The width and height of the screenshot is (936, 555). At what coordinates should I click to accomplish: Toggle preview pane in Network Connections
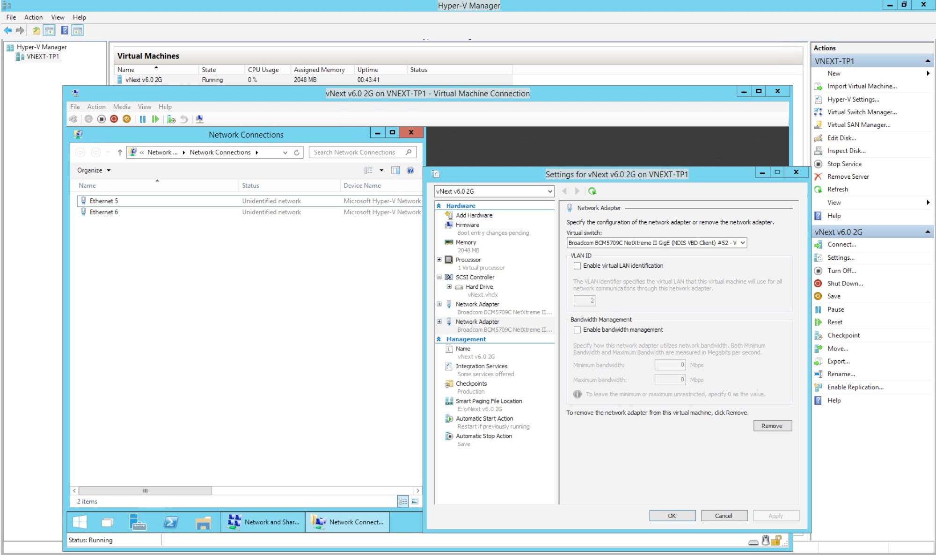point(395,170)
